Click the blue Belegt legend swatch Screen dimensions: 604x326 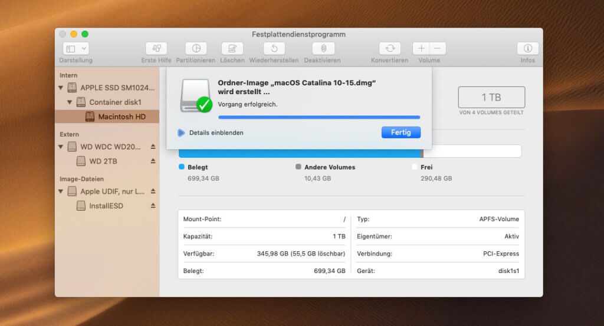coord(182,167)
